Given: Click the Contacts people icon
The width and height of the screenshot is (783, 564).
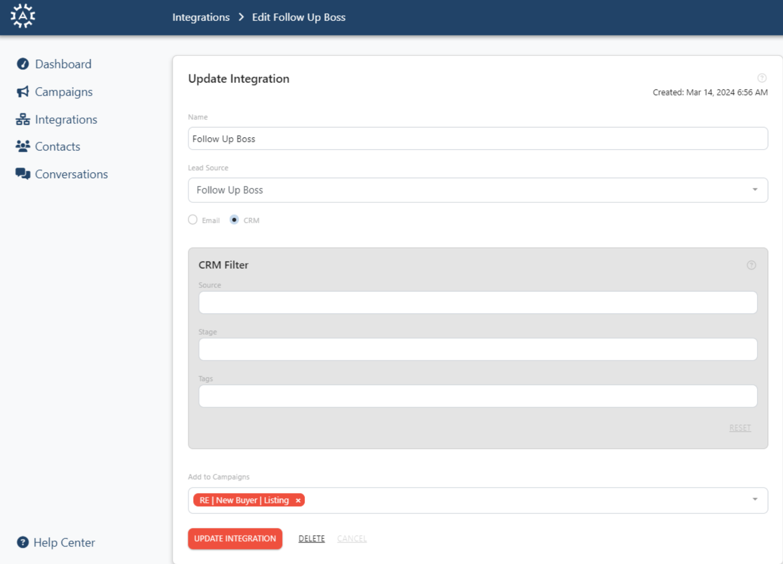Looking at the screenshot, I should (23, 146).
